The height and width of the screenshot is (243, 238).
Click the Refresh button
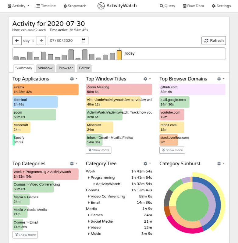[214, 41]
